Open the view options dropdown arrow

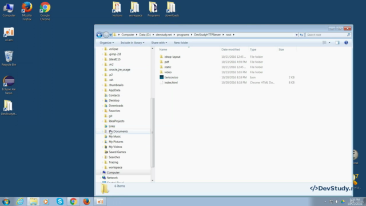tap(329, 42)
